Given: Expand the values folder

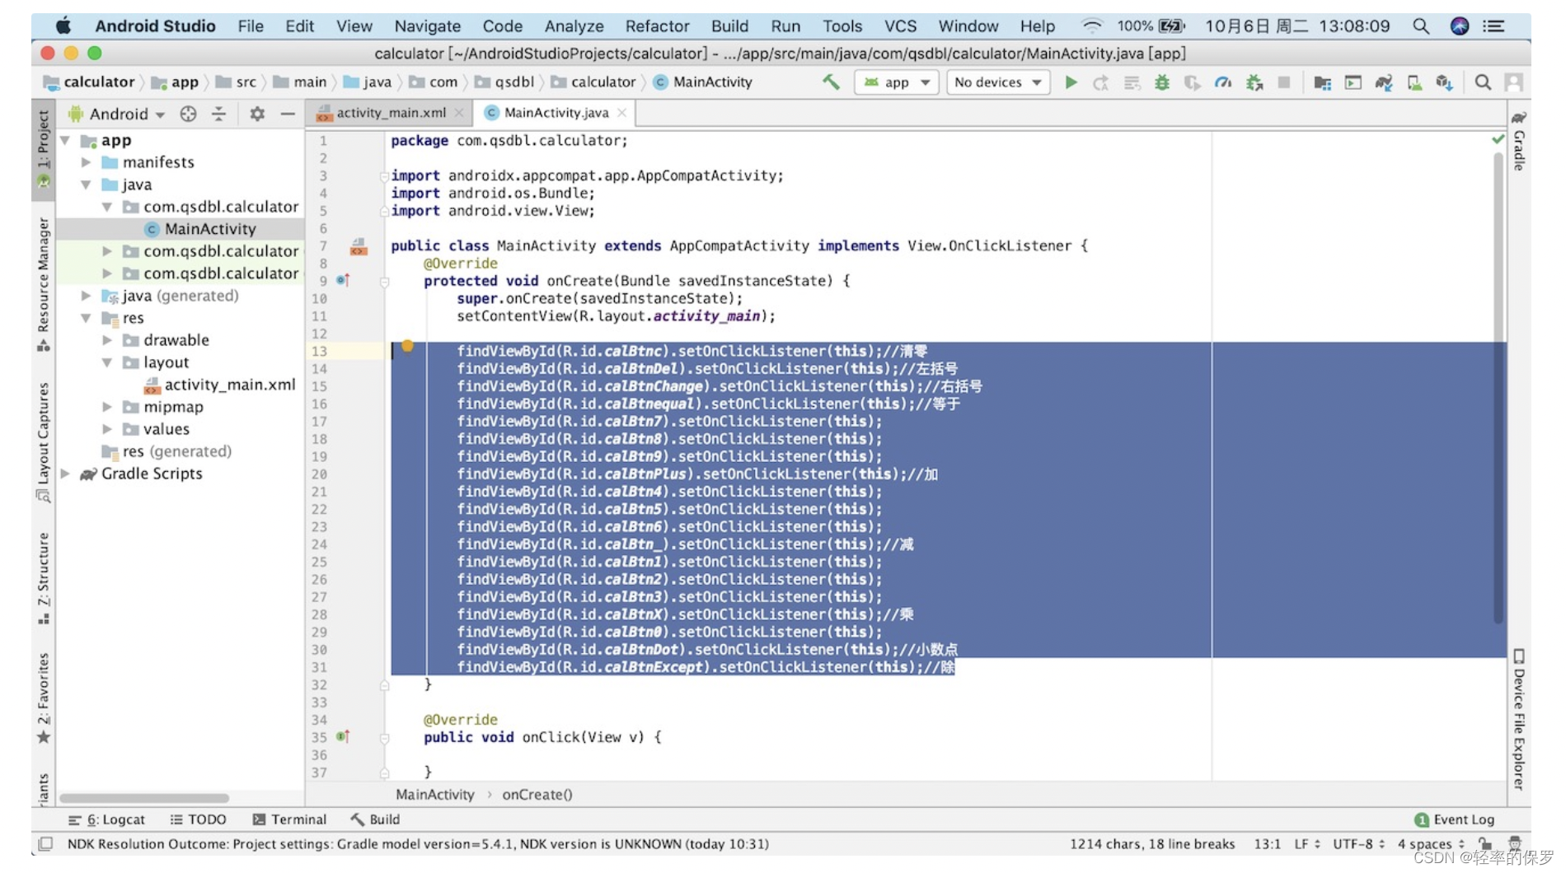Looking at the screenshot, I should (x=107, y=429).
